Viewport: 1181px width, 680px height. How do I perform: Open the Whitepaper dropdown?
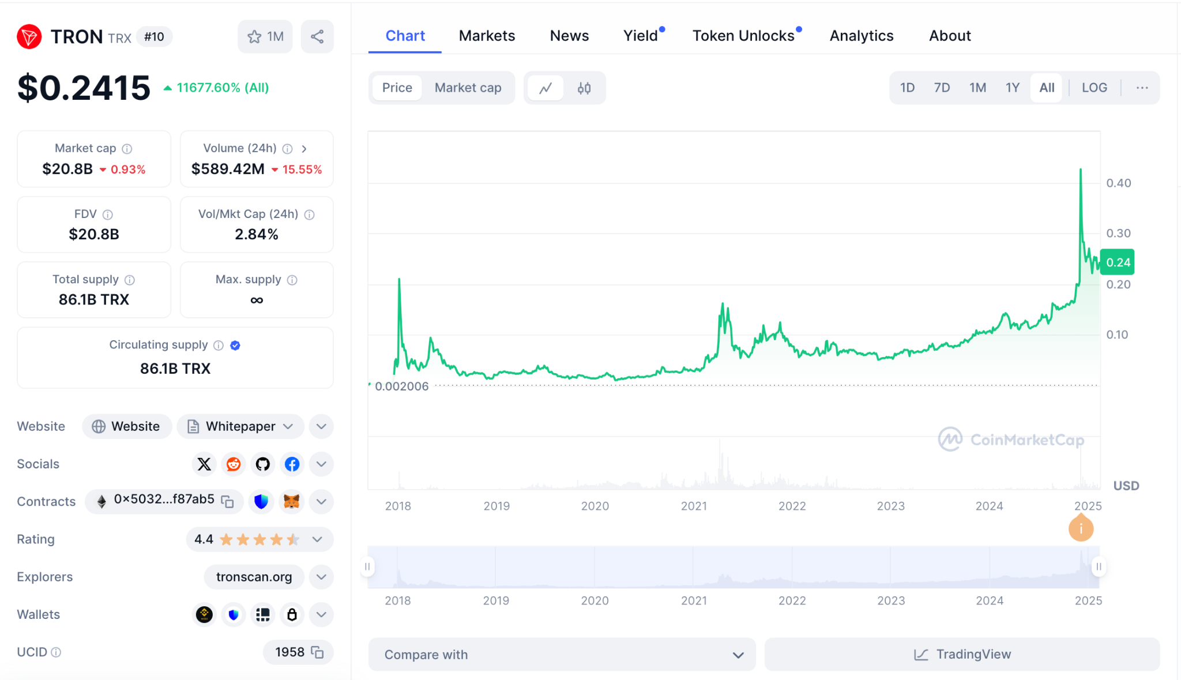(240, 427)
